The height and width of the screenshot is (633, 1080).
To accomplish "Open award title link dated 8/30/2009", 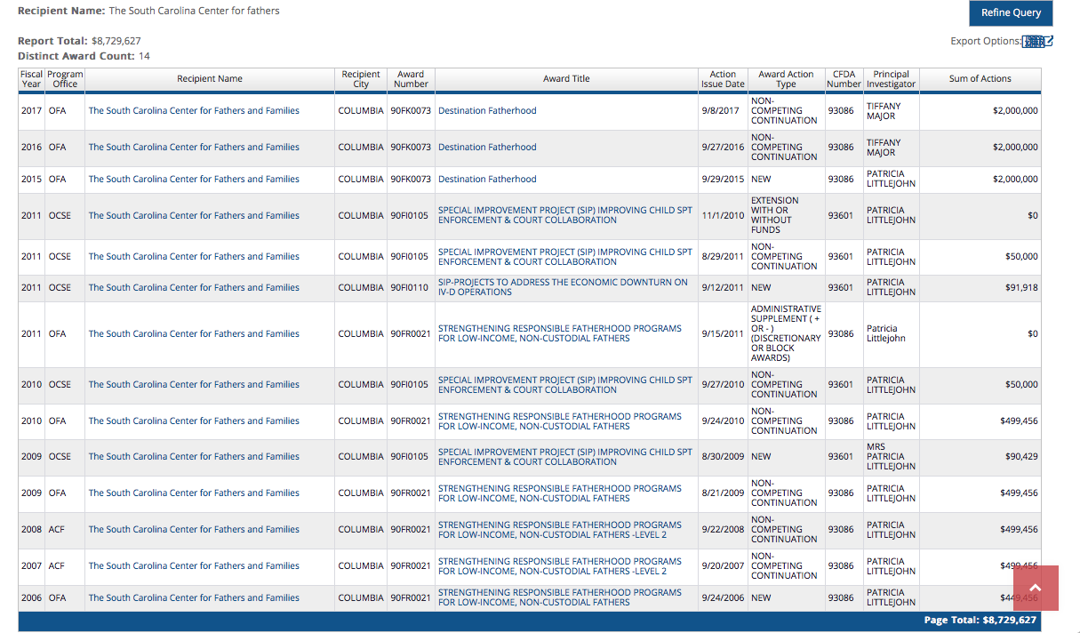I will (x=564, y=457).
